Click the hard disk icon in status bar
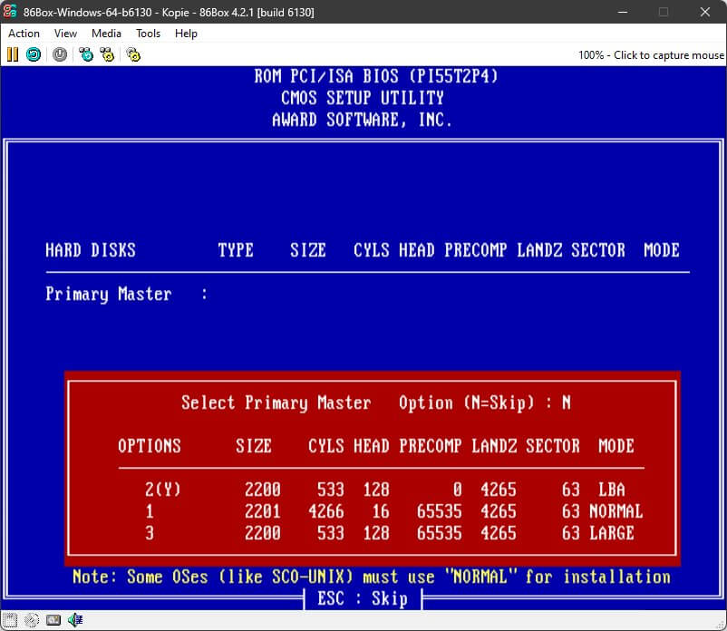727x631 pixels. (x=53, y=620)
